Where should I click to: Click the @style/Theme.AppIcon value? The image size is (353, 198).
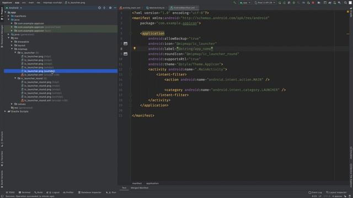click(x=199, y=64)
